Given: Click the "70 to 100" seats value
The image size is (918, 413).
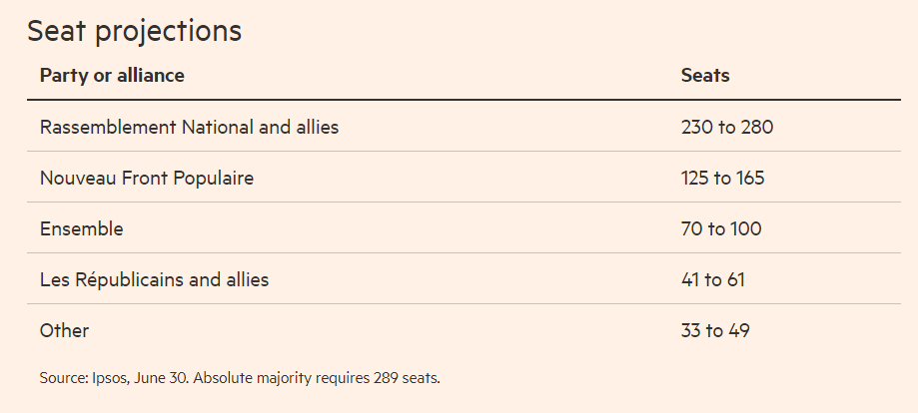Looking at the screenshot, I should tap(720, 228).
